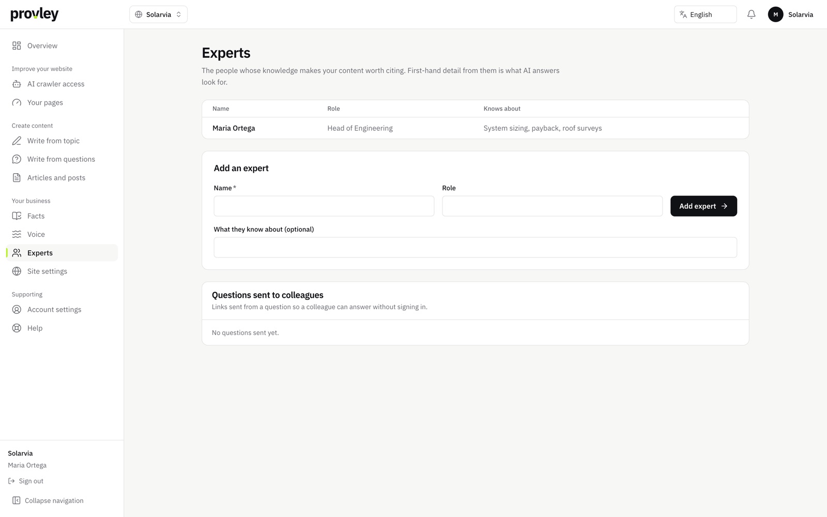Click the Sign out link
Image resolution: width=827 pixels, height=517 pixels.
(26, 481)
